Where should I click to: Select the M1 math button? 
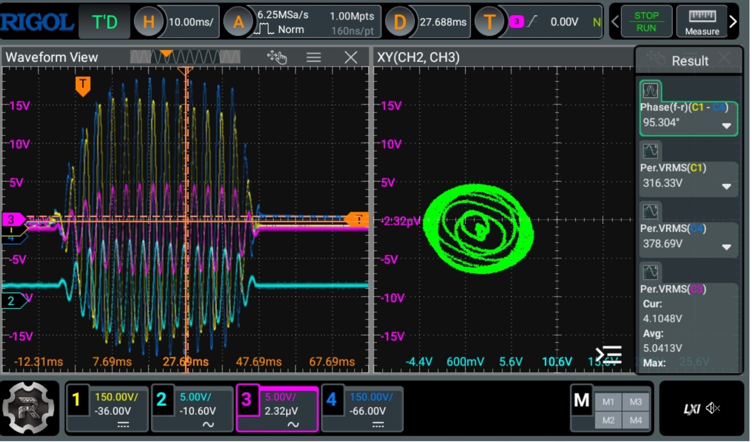tap(608, 402)
